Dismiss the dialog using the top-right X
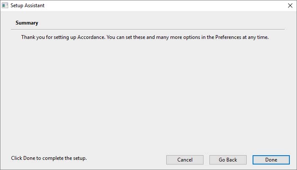Viewport: 297px width, 170px height. click(290, 5)
